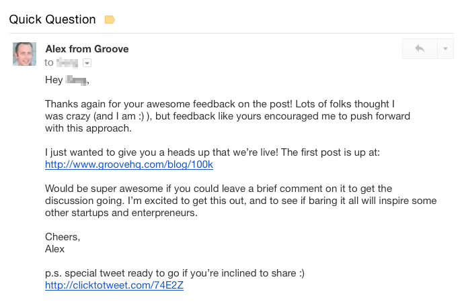Click the "p.s. special tweet ready" line
464x302 pixels.
[175, 273]
